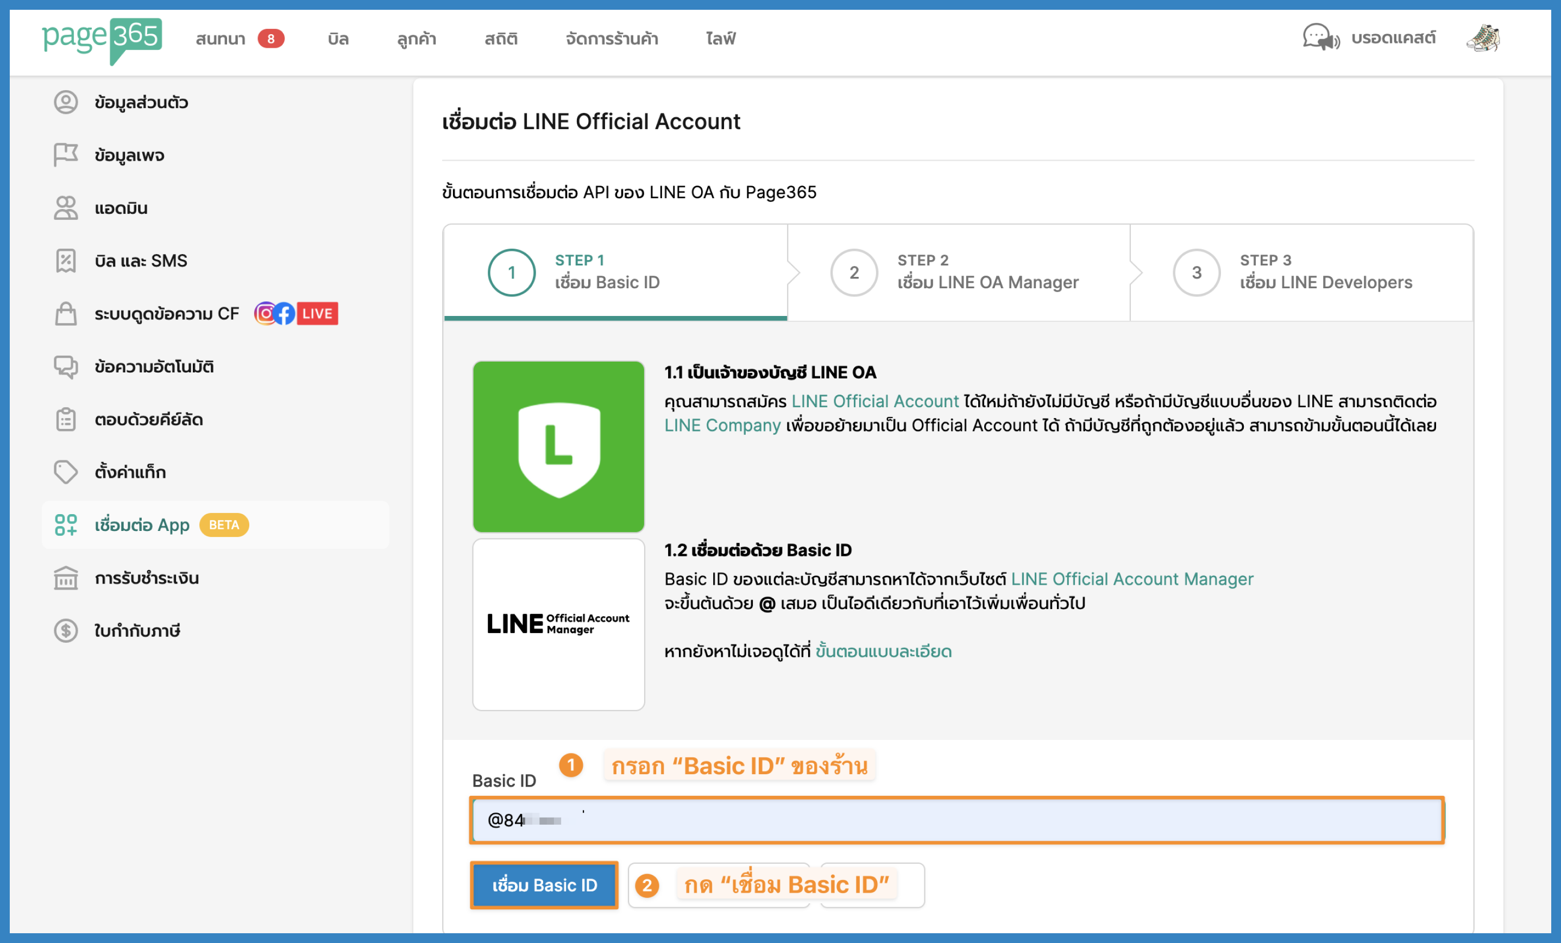1561x943 pixels.
Task: Click the ข้อมูลเพจ flag icon
Action: pyautogui.click(x=66, y=155)
